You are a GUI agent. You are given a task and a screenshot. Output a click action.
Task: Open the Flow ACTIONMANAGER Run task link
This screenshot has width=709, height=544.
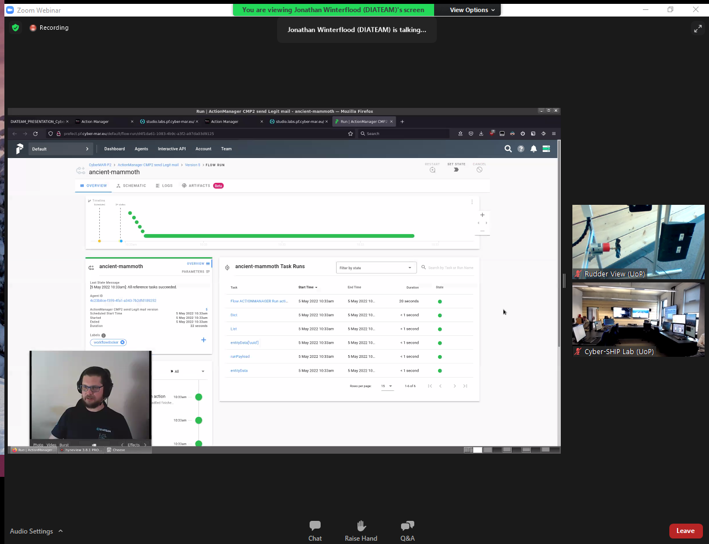[259, 301]
